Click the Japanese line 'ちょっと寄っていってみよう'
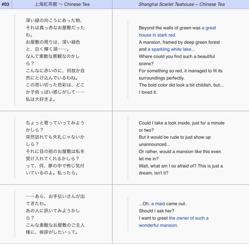 55,123
